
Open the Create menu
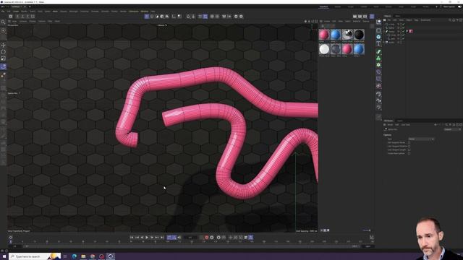16,12
